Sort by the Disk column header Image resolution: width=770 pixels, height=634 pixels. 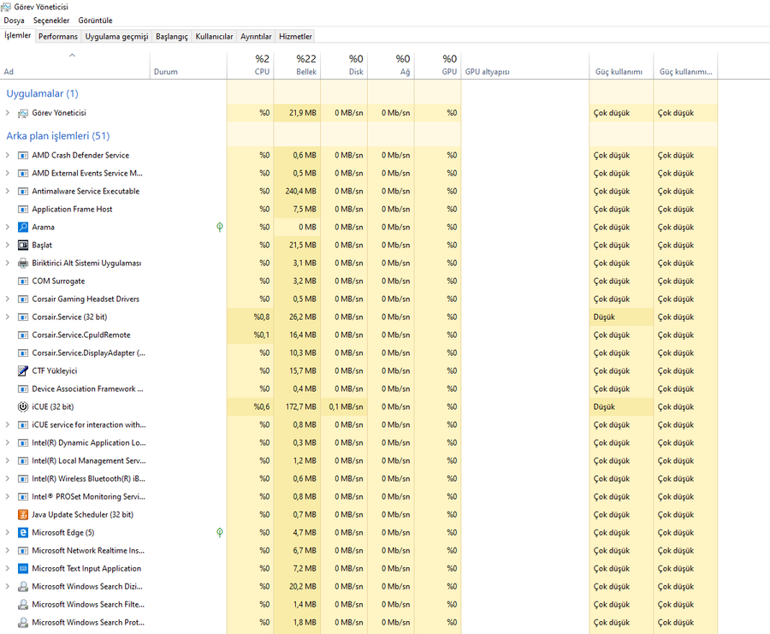[x=344, y=65]
